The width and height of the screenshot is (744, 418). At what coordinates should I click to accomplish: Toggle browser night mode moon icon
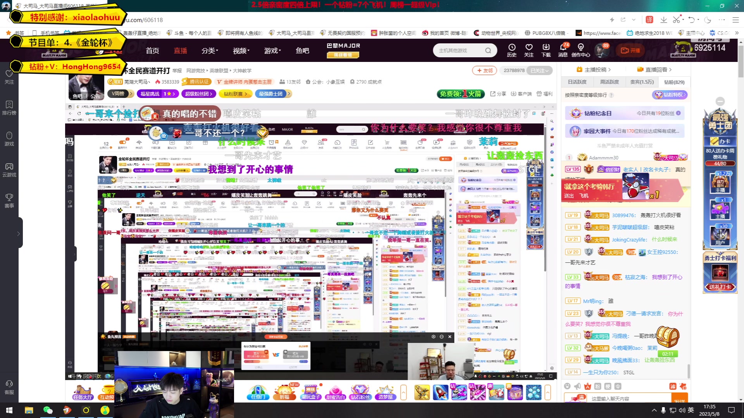click(708, 20)
